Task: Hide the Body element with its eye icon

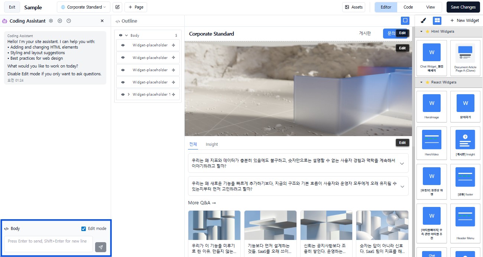Action: (x=120, y=35)
